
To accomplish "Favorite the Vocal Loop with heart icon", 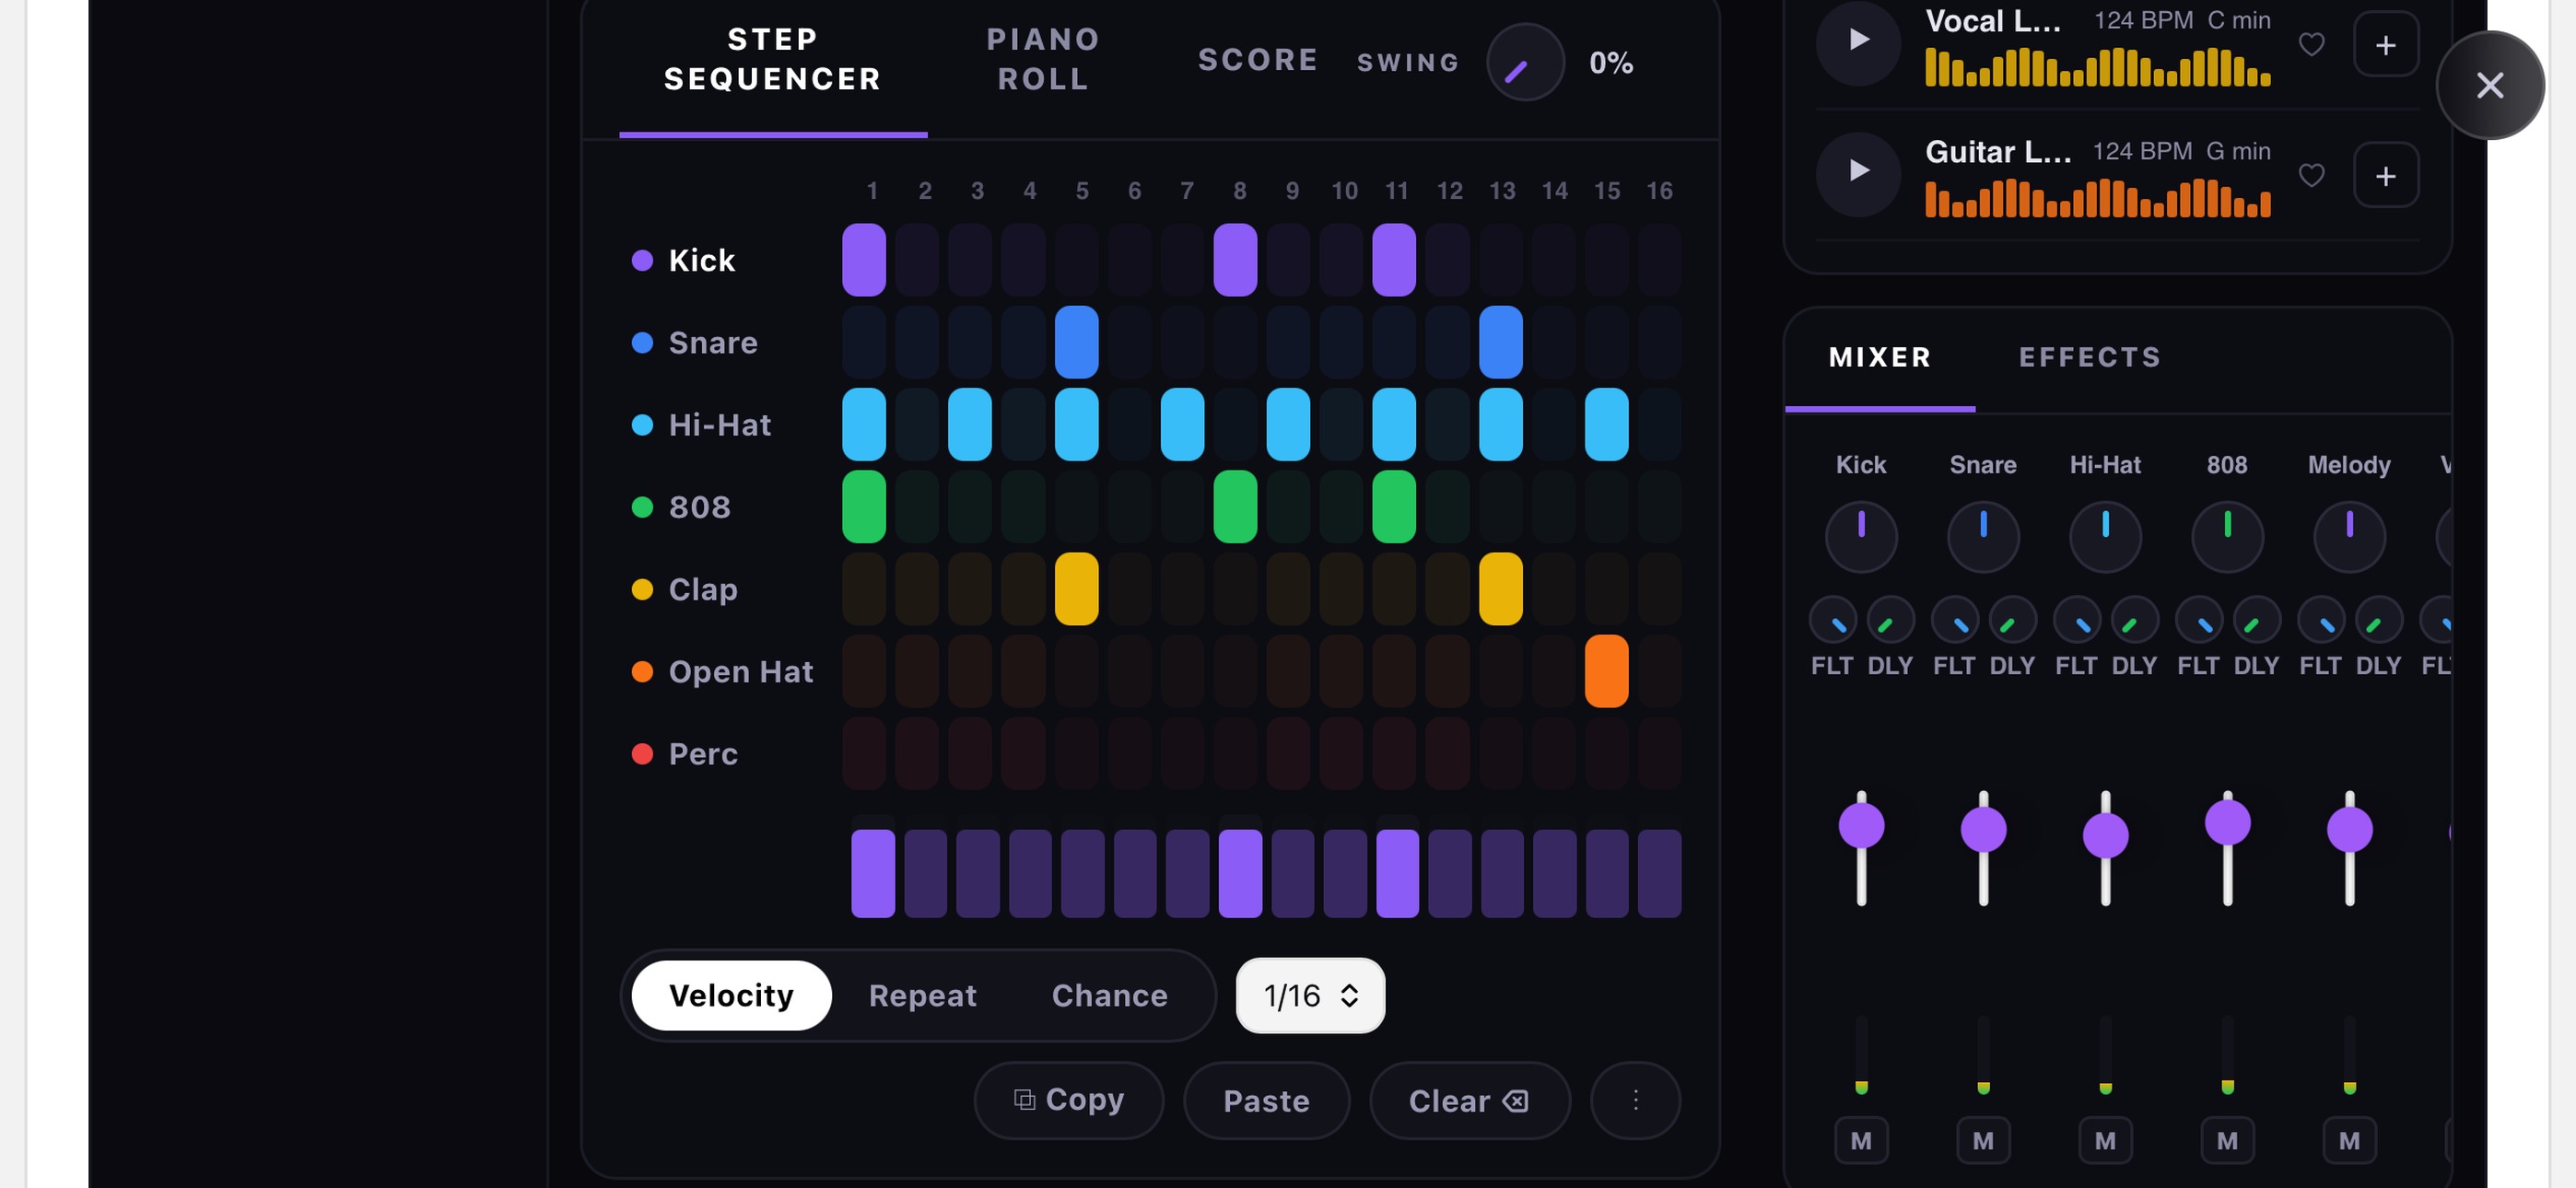I will (x=2311, y=44).
